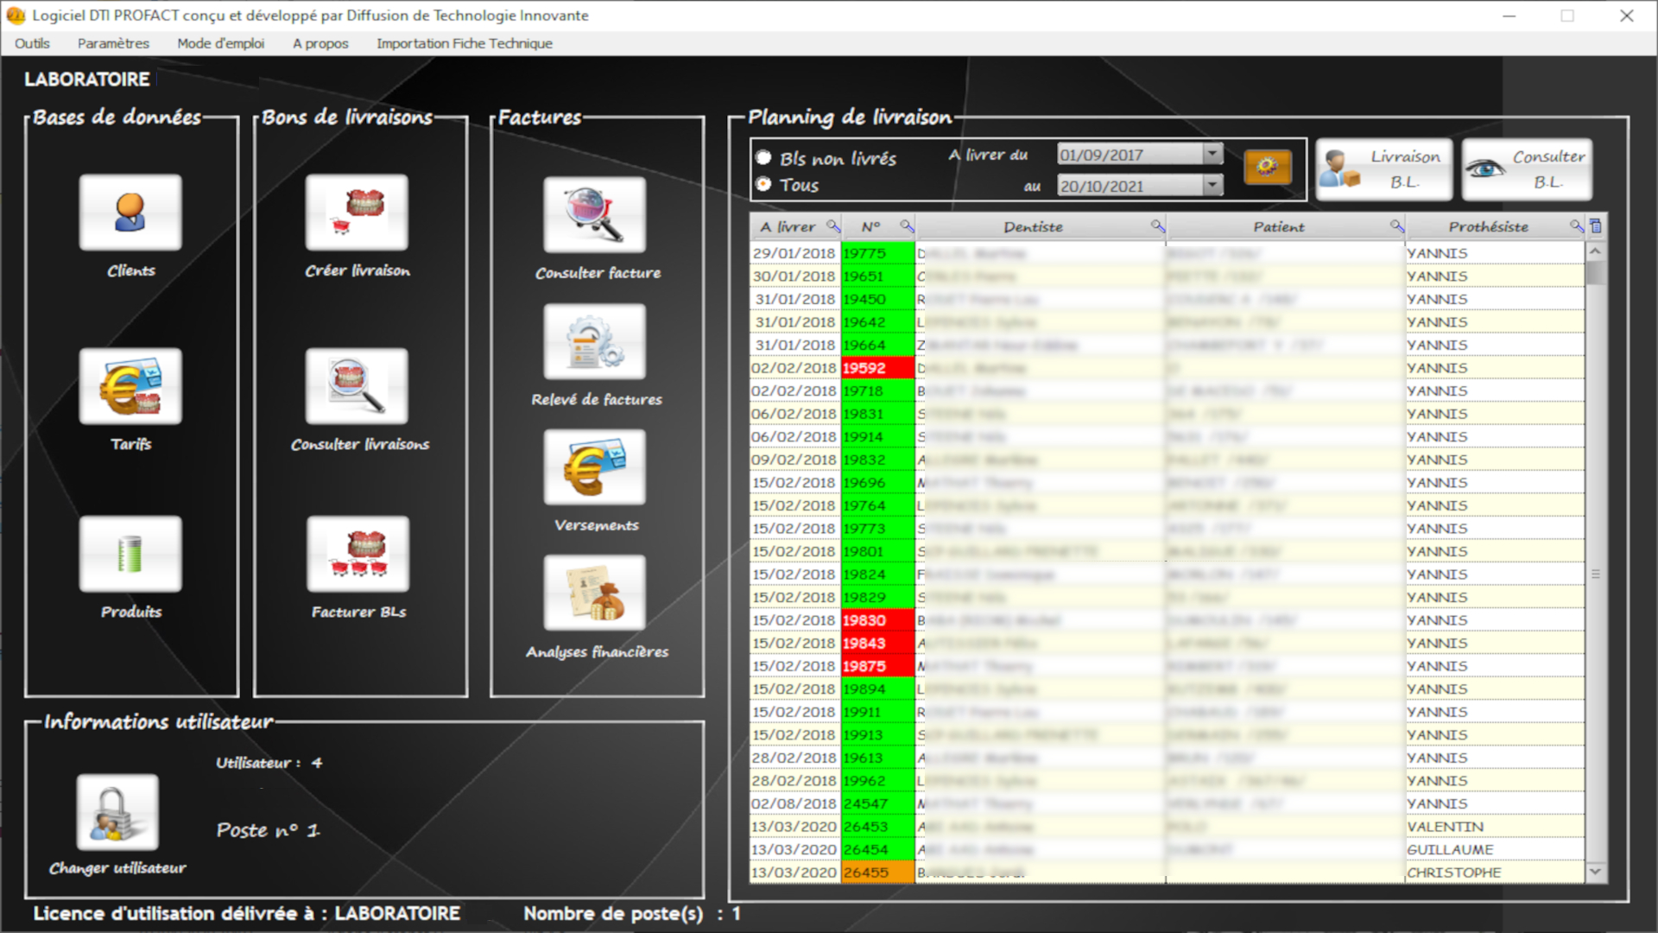Select the Bls non livrés radio button

tap(763, 157)
